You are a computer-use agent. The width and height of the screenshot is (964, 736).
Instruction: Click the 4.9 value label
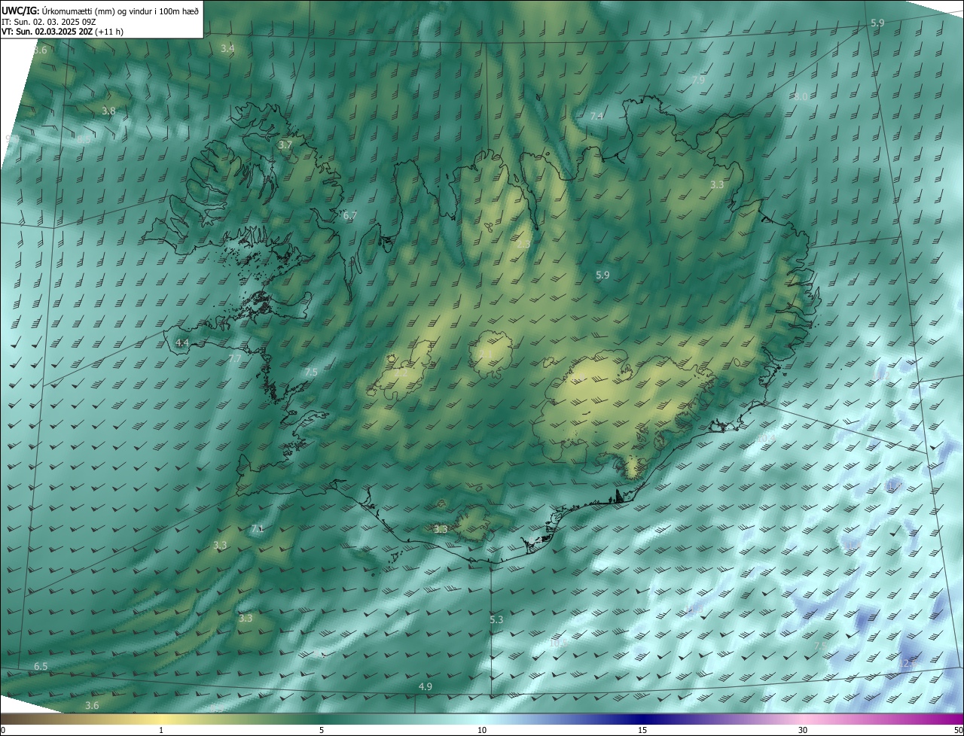426,686
